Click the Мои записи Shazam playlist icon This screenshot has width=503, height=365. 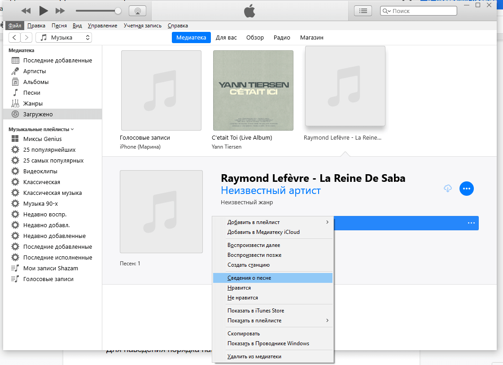(x=15, y=268)
